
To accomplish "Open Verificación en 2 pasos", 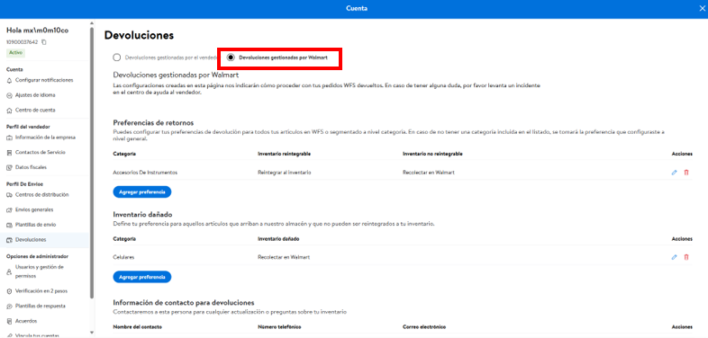I will 41,291.
